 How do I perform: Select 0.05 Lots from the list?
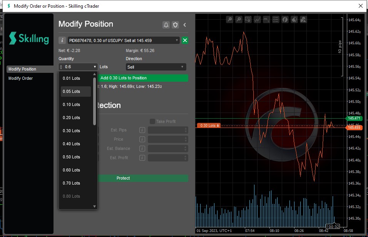point(76,92)
